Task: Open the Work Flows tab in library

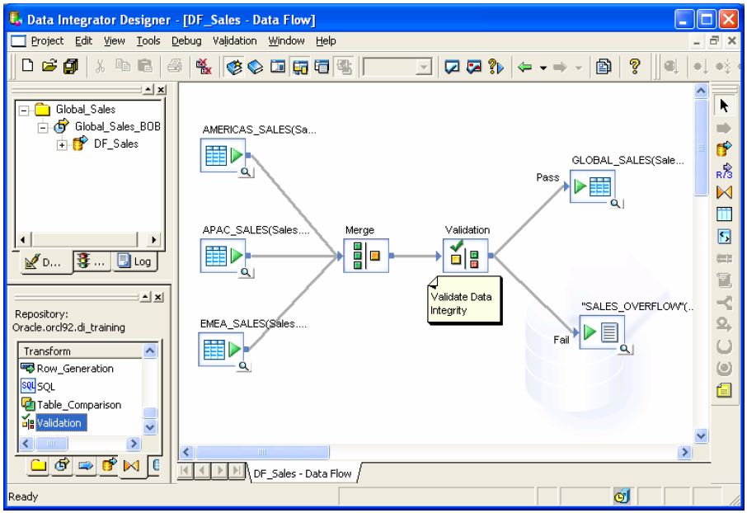Action: 85,465
